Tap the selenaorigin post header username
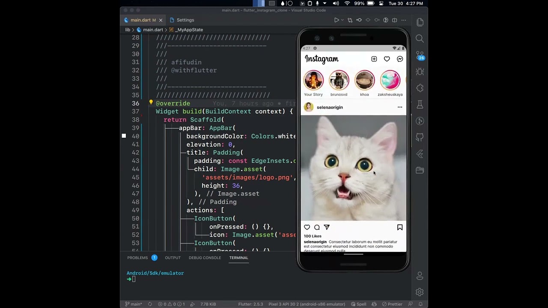This screenshot has width=548, height=308. pyautogui.click(x=330, y=107)
